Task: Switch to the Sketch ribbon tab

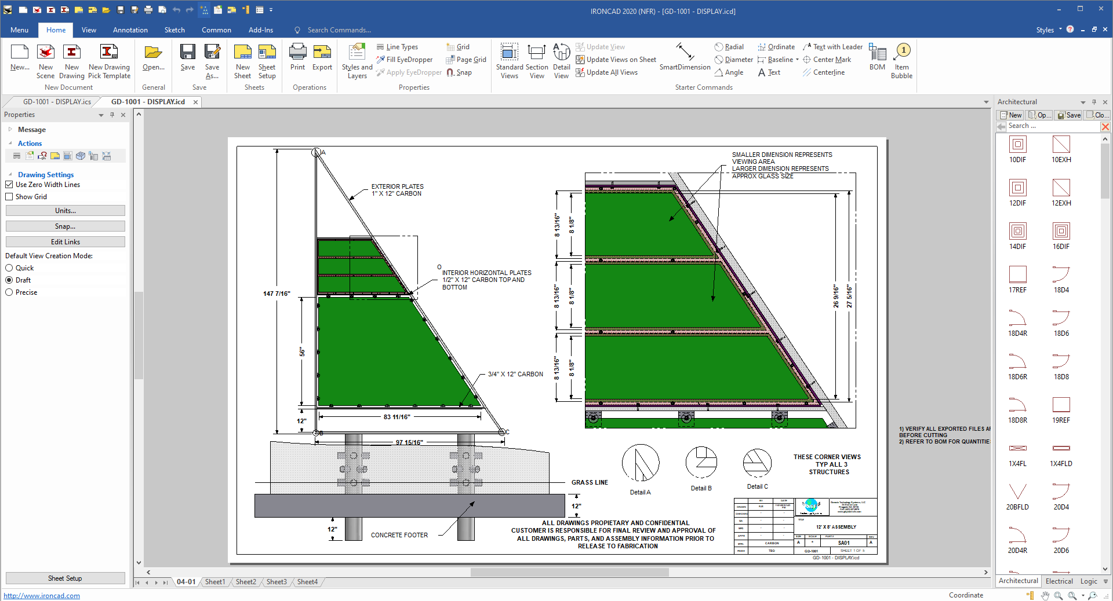Action: [174, 30]
